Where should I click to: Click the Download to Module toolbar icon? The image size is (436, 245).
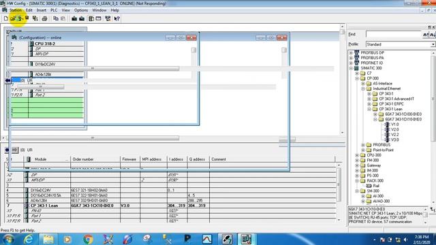[74, 18]
